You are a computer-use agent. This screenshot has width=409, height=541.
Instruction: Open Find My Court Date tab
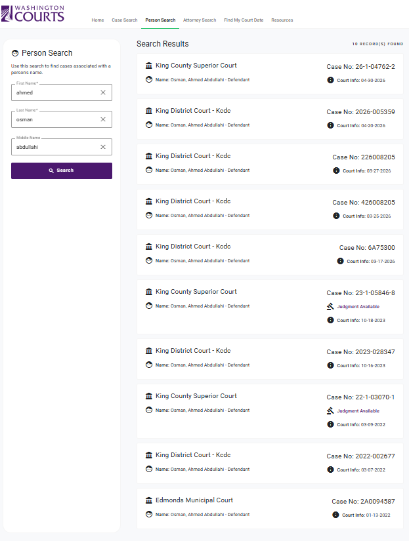[244, 20]
